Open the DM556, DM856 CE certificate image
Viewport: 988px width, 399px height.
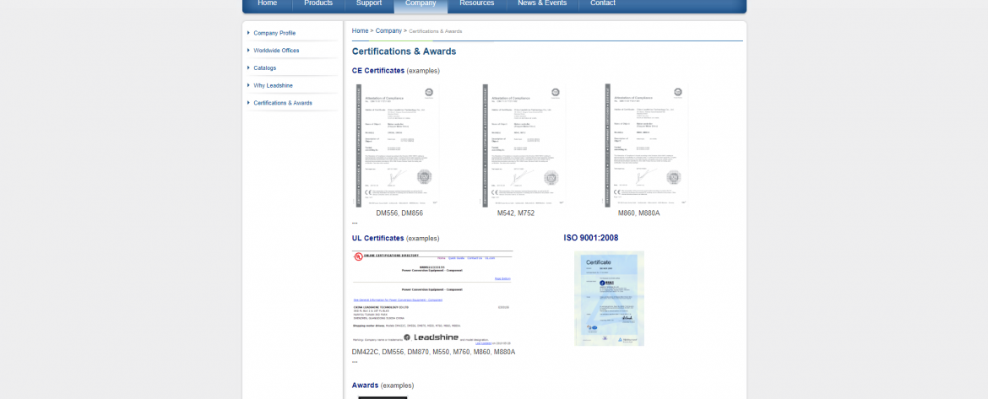coord(398,145)
